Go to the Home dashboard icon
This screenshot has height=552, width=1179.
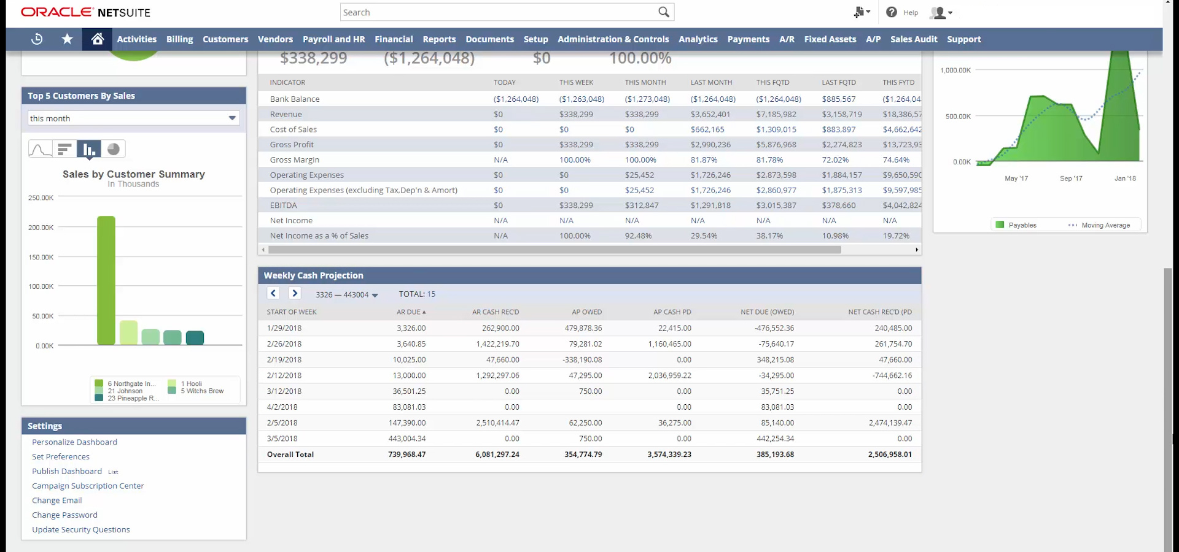[97, 39]
